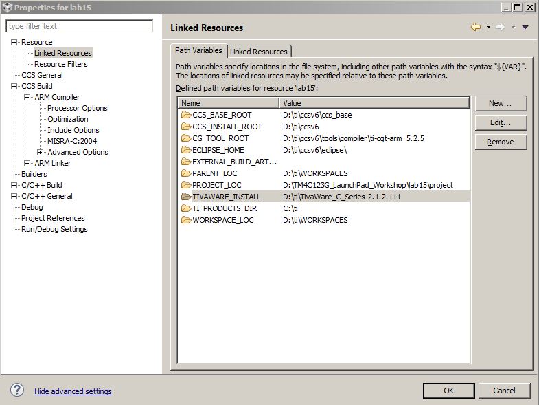
Task: Select the TI_PRODUCTS_DIR variable name
Action: (x=225, y=209)
